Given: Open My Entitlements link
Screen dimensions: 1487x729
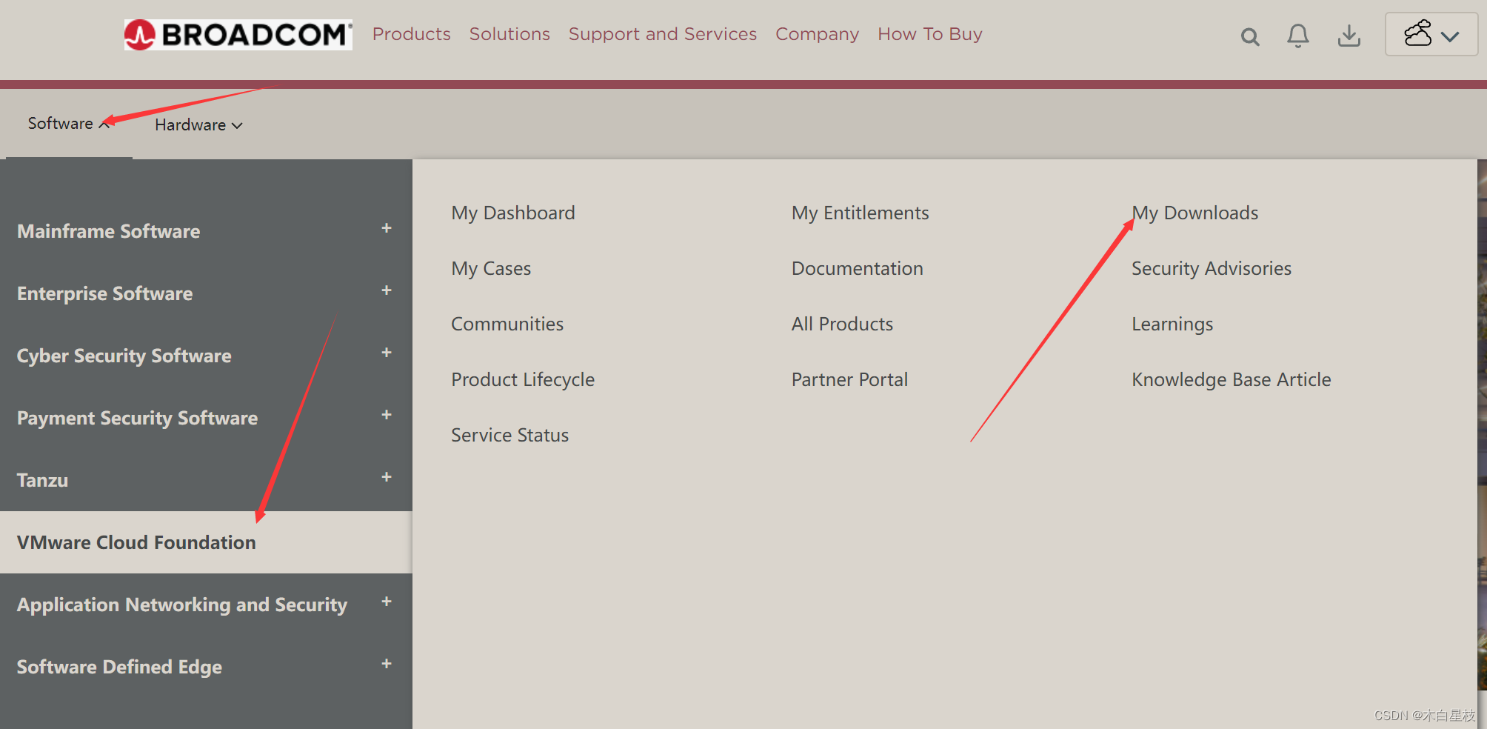Looking at the screenshot, I should (x=860, y=213).
